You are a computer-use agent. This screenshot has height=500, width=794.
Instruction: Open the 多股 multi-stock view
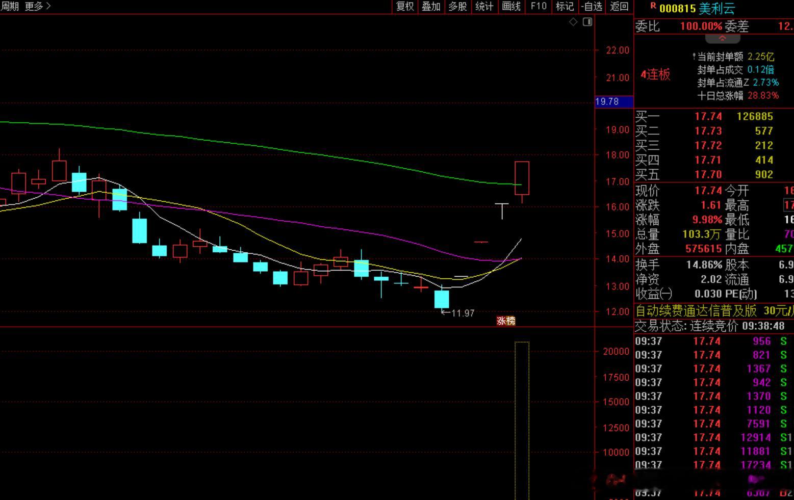[x=457, y=6]
